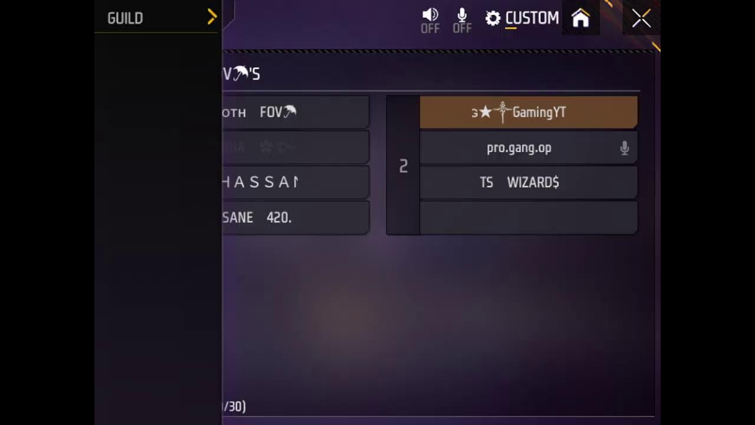Toggle the microphone OFF icon
Viewport: 755px width, 425px height.
pyautogui.click(x=462, y=20)
